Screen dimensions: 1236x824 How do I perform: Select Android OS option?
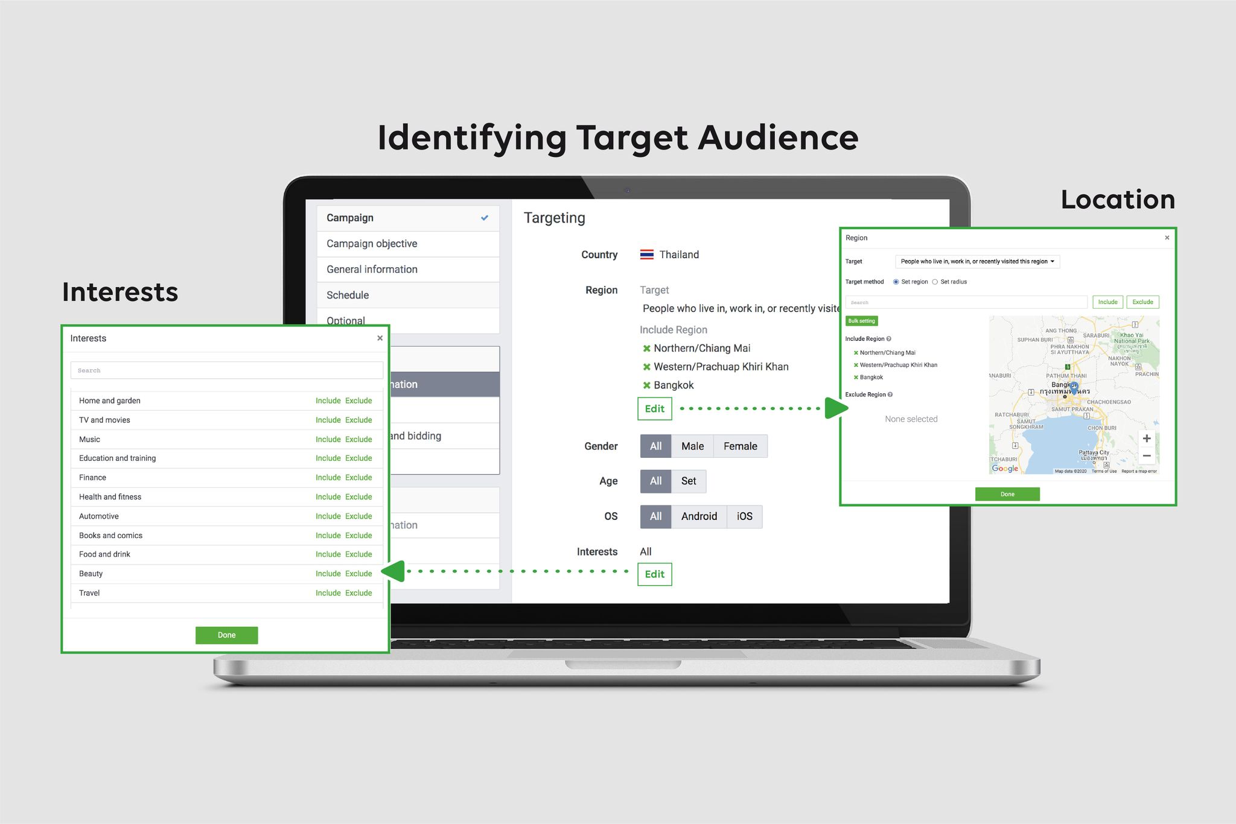click(x=699, y=516)
